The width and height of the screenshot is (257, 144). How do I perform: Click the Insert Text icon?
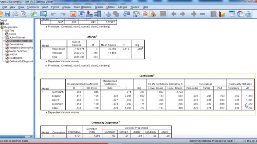248,14
